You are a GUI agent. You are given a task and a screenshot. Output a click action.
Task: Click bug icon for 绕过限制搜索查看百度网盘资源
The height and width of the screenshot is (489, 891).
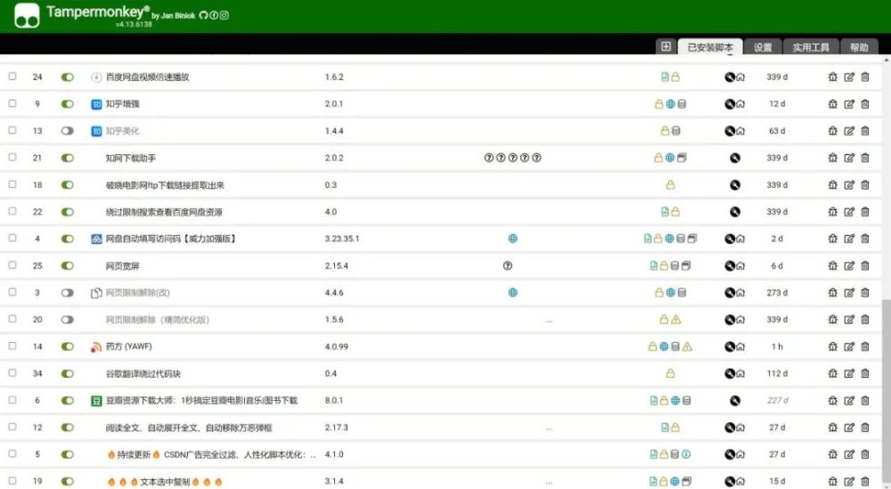832,212
